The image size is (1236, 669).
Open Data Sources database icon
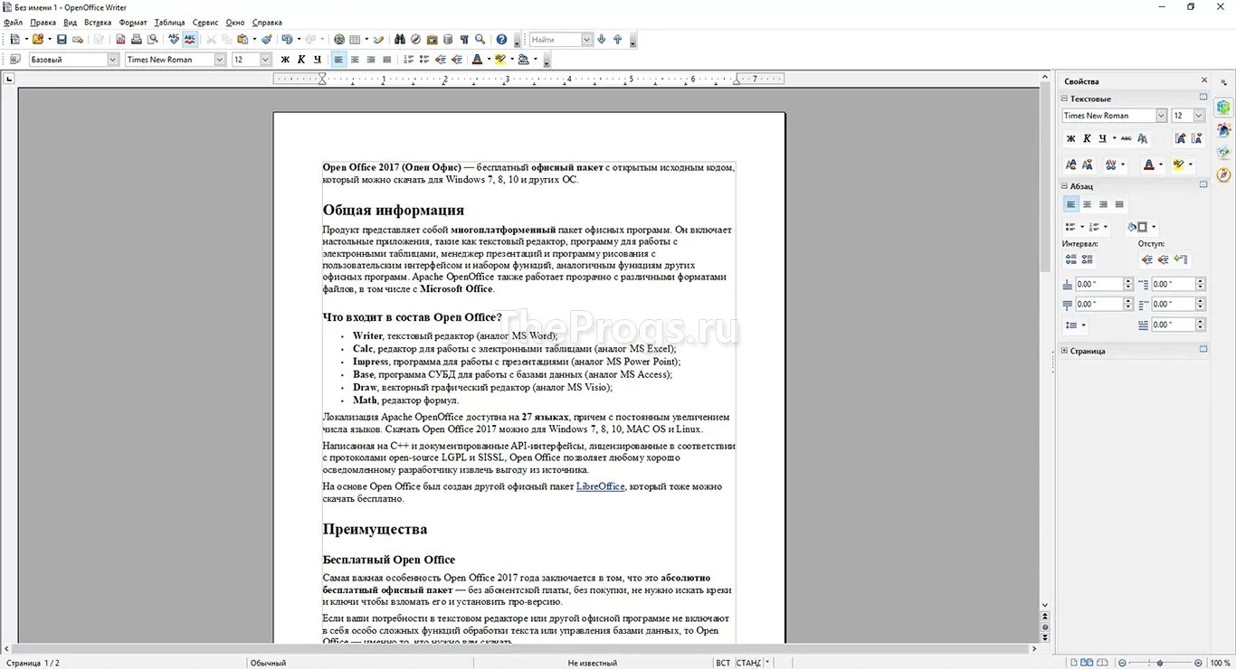(x=448, y=40)
